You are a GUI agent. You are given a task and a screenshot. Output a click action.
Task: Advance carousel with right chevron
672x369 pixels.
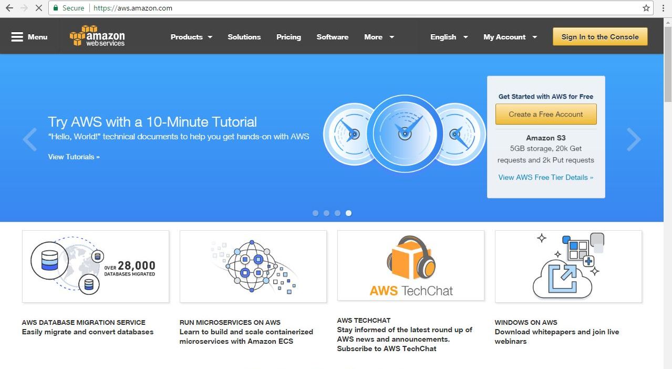(x=634, y=139)
